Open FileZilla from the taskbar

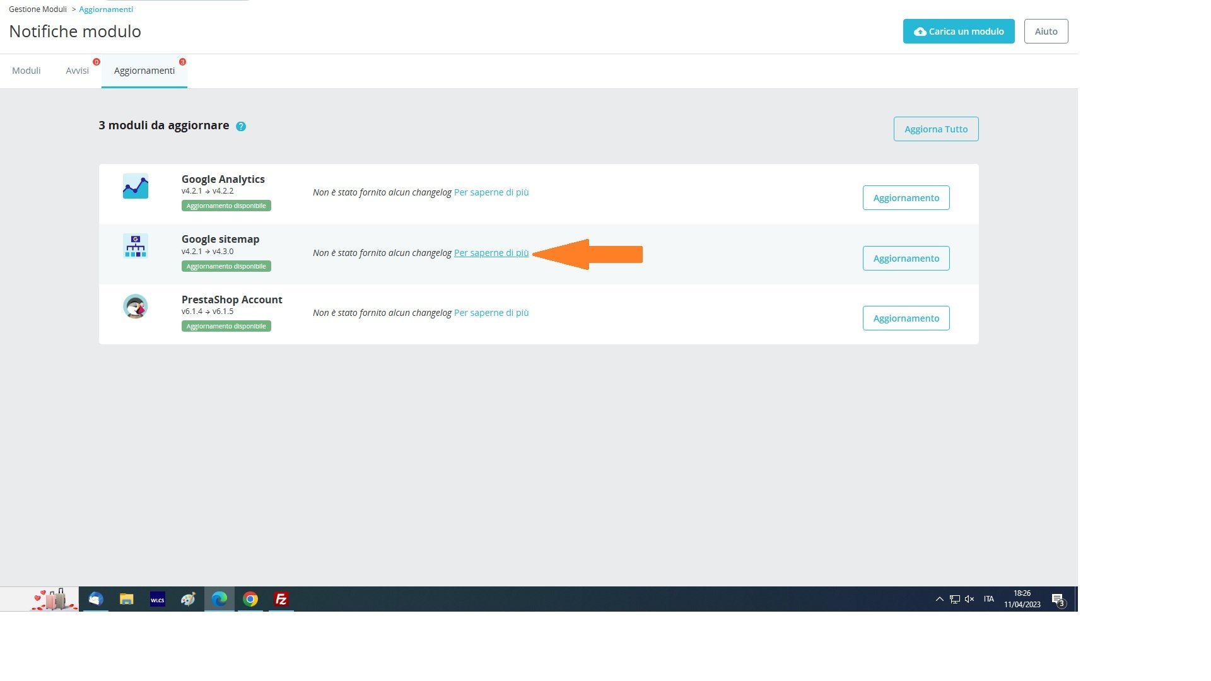(281, 599)
